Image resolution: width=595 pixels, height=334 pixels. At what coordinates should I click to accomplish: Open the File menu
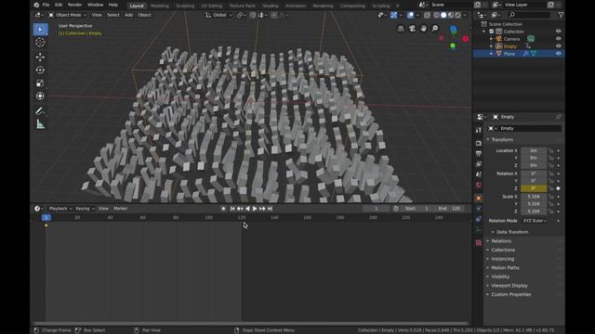coord(46,5)
